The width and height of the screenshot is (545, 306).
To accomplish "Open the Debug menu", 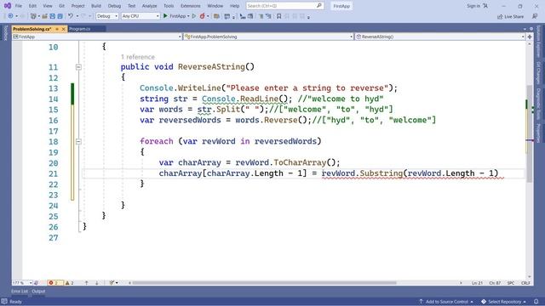I will (114, 6).
